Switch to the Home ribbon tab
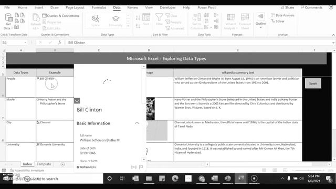 click(22, 7)
